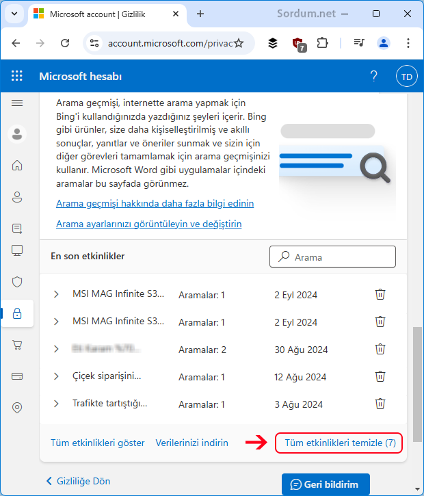Click Tüm etkinlikleri göster
Screen dimensions: 424x496
[98, 443]
